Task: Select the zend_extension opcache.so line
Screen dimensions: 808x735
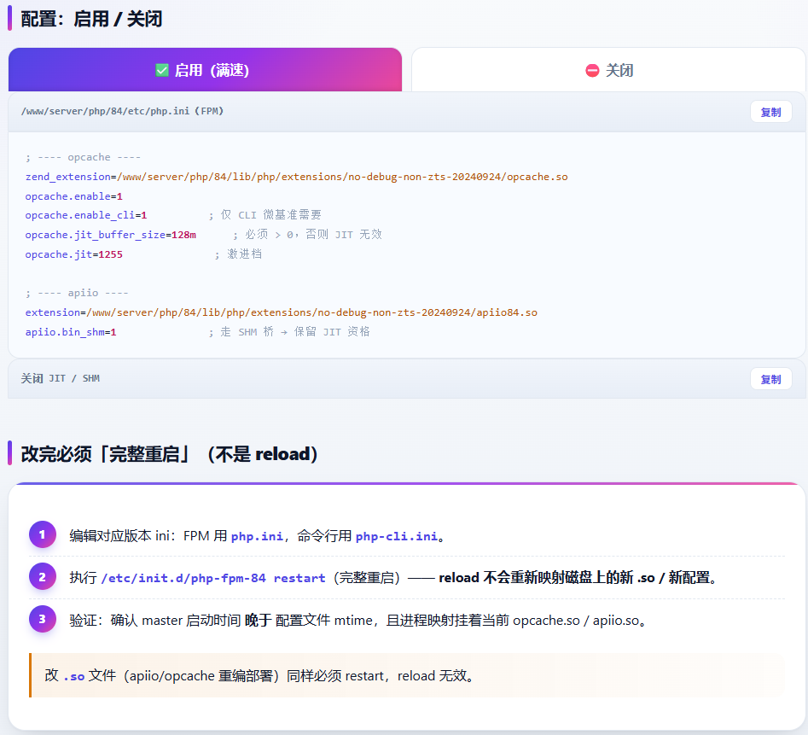Action: click(297, 177)
